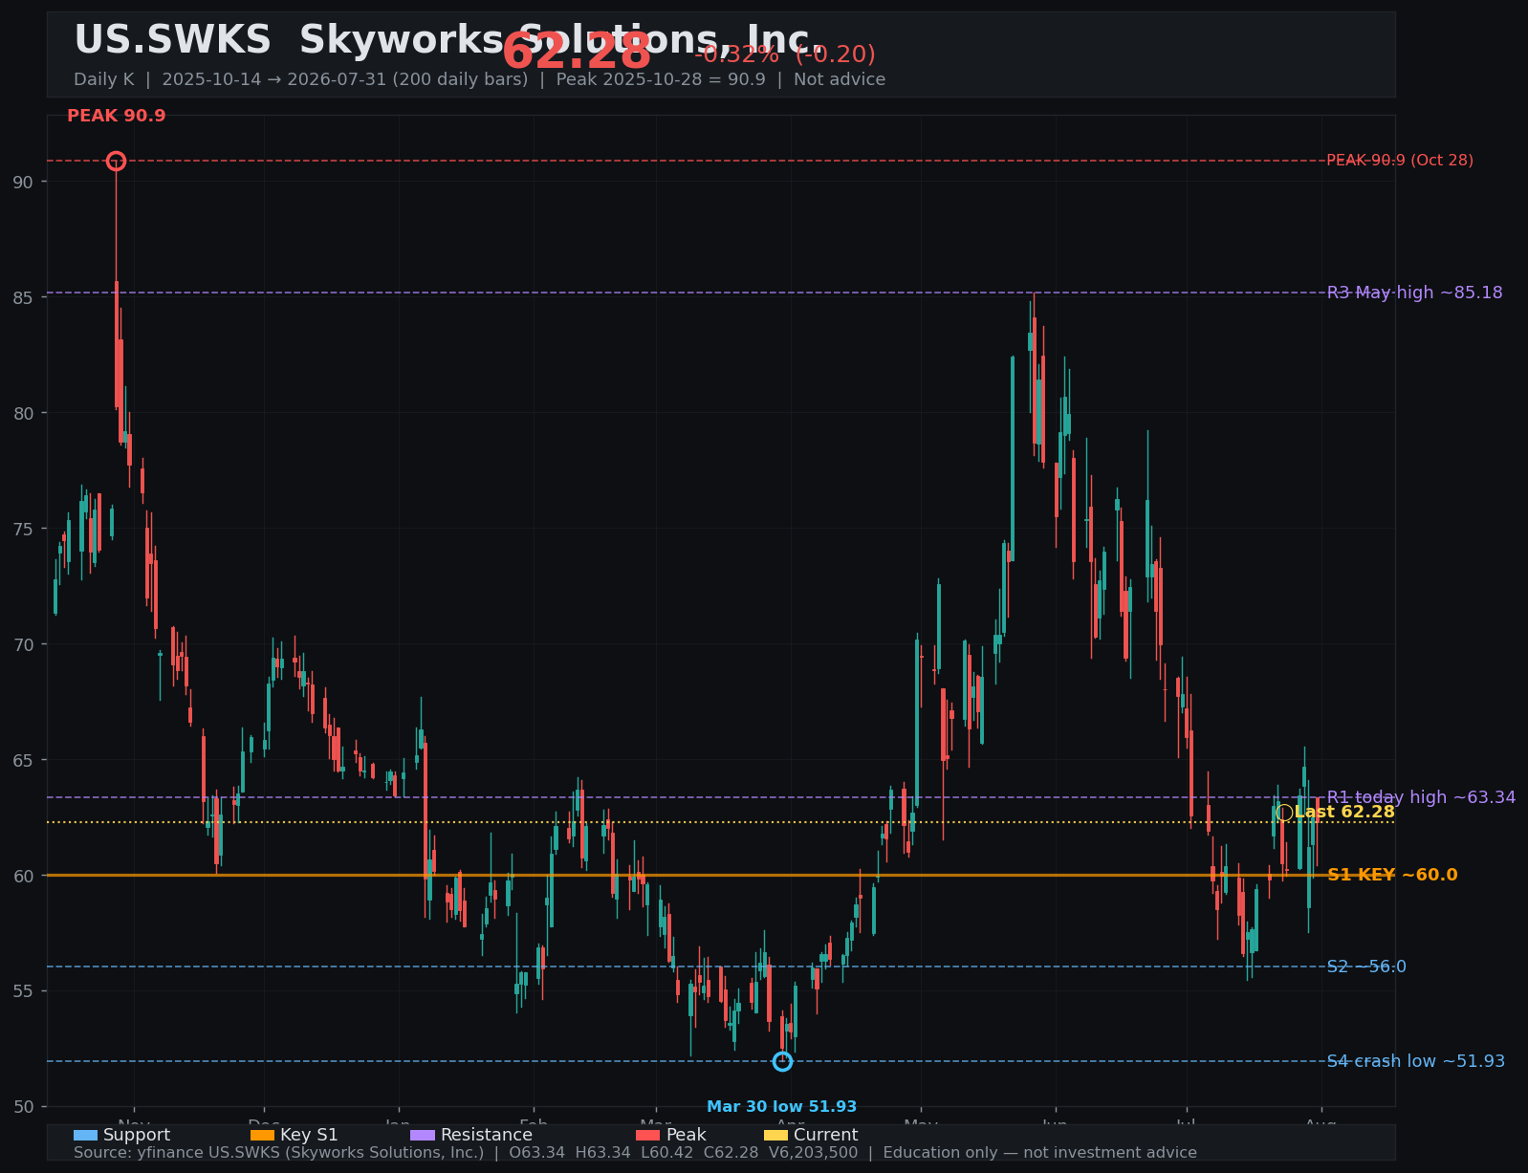Click the 80 y-axis tick label
Viewport: 1528px width, 1173px height.
point(24,413)
